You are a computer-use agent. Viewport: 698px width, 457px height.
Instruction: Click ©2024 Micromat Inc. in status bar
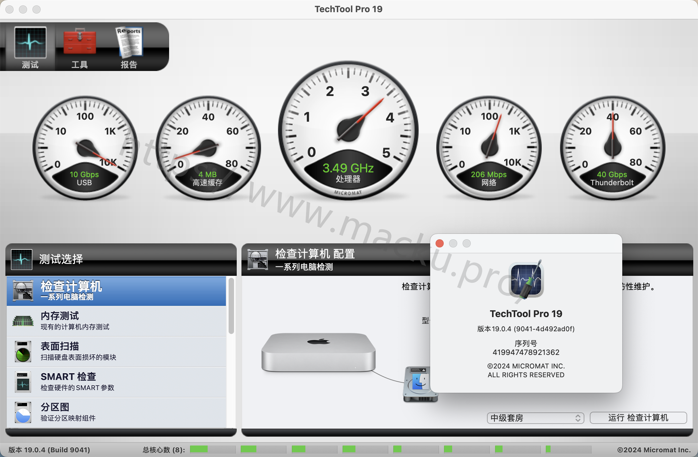coord(654,450)
